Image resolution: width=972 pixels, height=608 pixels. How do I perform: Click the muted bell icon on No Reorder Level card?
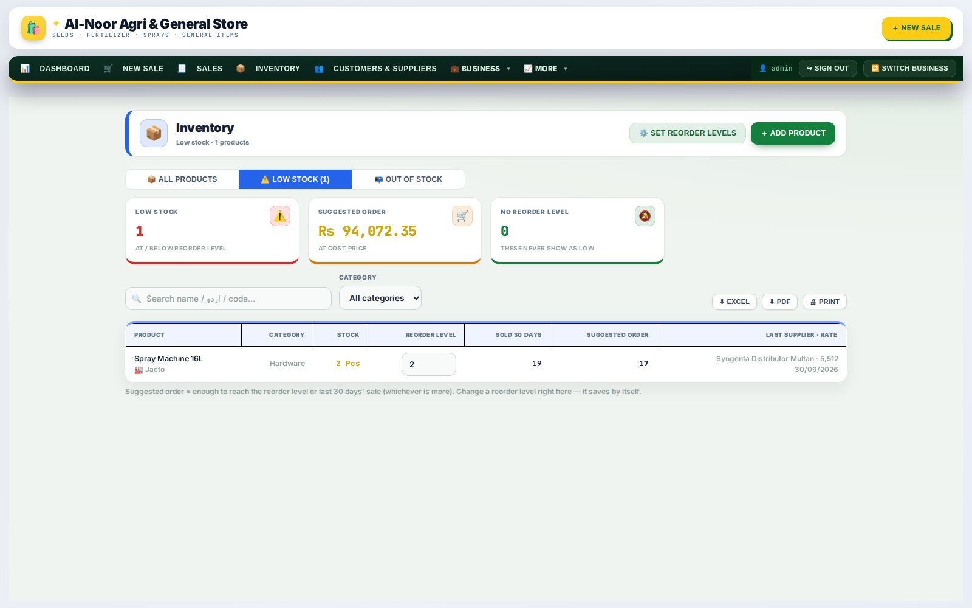645,216
